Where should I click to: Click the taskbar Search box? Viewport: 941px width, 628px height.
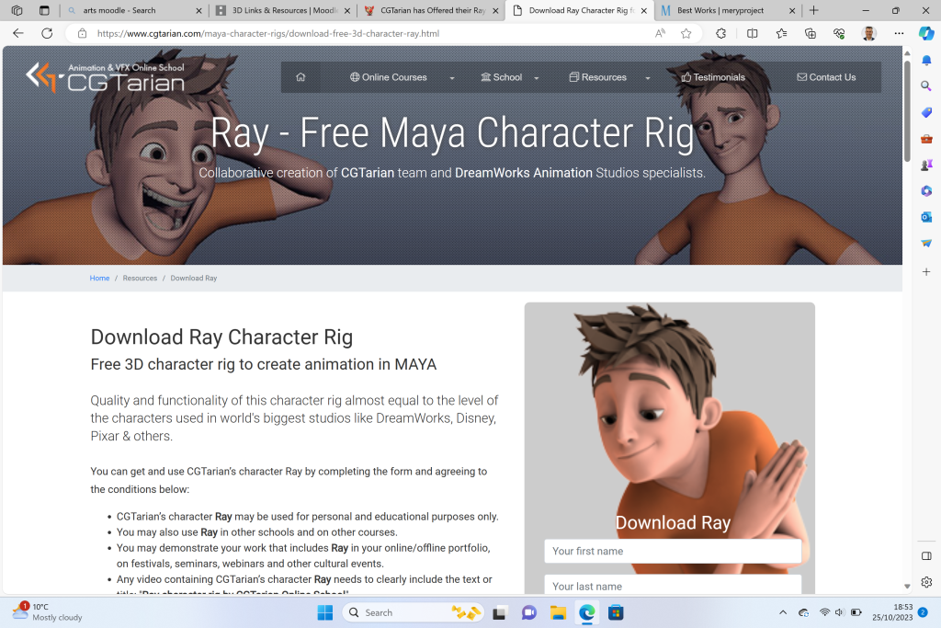click(413, 612)
